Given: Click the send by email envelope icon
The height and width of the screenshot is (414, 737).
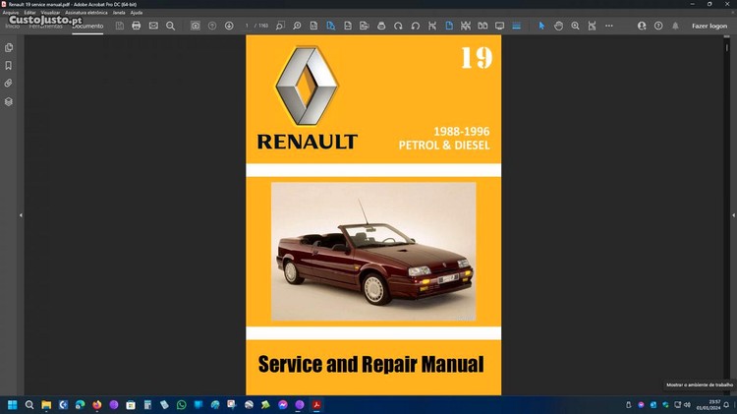Looking at the screenshot, I should (152, 26).
